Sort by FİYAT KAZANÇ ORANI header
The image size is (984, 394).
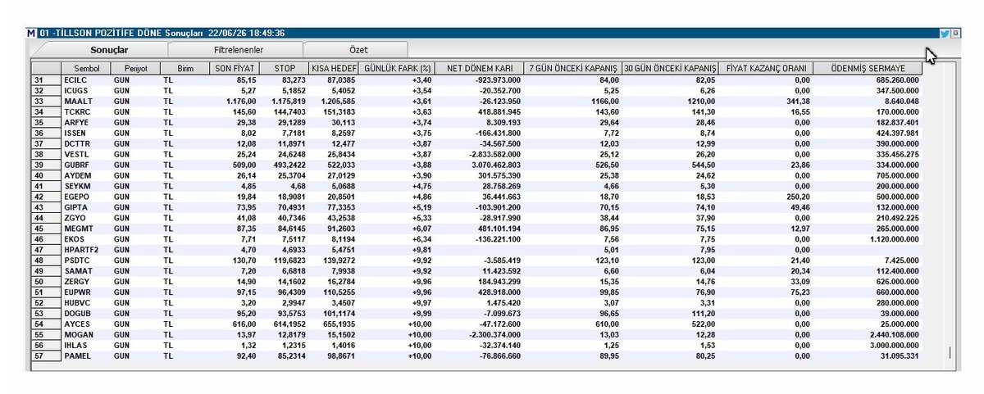[x=767, y=69]
